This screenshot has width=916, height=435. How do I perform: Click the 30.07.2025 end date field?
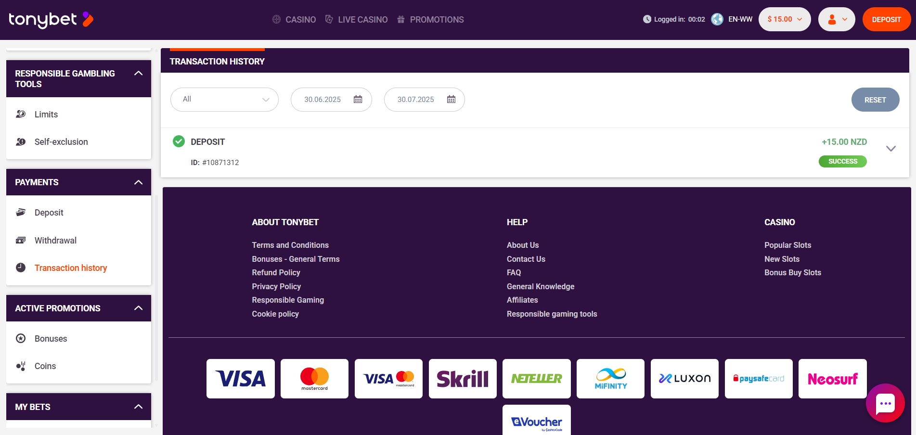pyautogui.click(x=424, y=100)
